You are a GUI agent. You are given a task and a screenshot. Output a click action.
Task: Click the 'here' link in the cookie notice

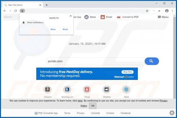click(x=80, y=101)
